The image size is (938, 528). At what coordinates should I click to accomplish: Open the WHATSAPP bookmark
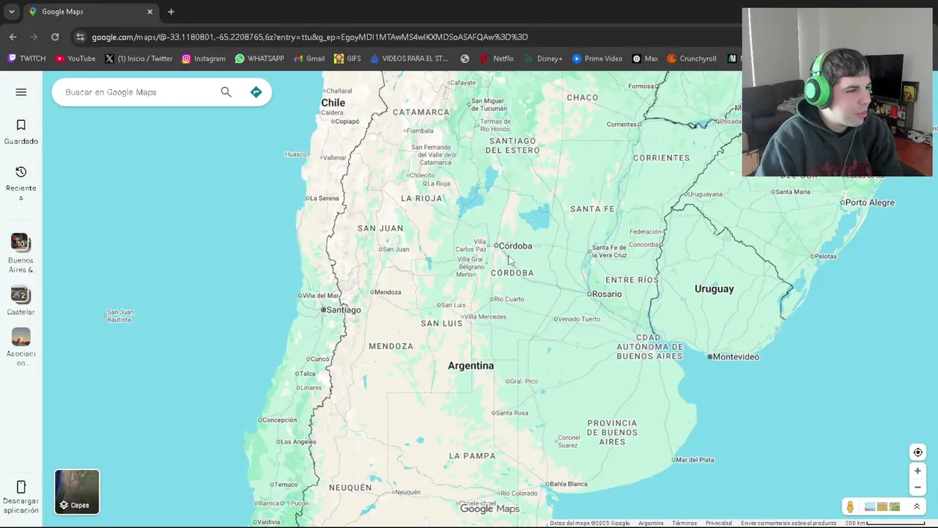click(x=259, y=59)
